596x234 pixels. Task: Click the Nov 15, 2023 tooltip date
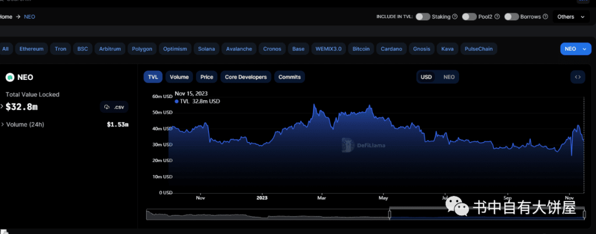pyautogui.click(x=191, y=94)
